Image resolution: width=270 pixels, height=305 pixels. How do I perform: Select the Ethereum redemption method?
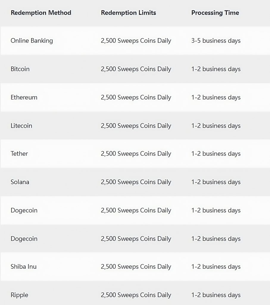pyautogui.click(x=24, y=97)
